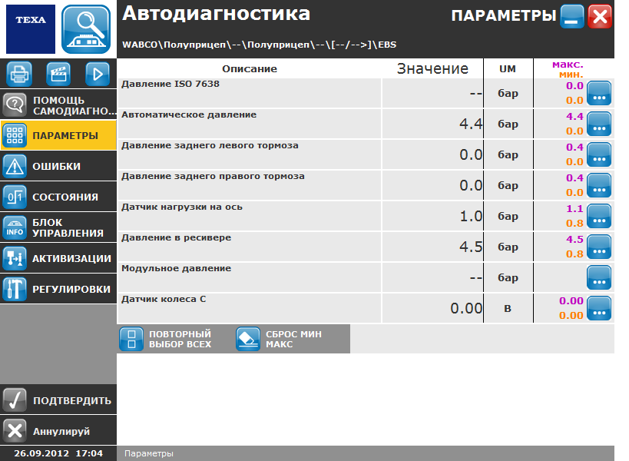629x461 pixels.
Task: Open details button for Датчик колеса C
Action: [599, 308]
